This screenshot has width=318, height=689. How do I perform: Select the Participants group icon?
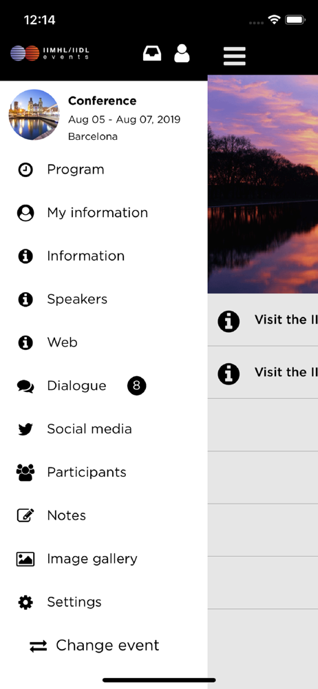(x=25, y=473)
